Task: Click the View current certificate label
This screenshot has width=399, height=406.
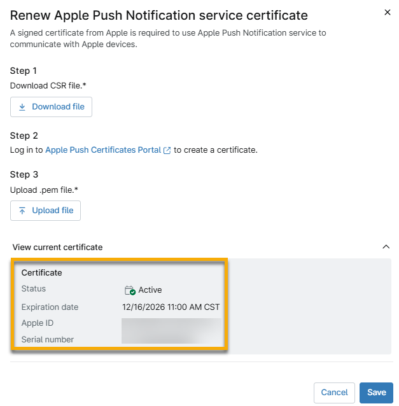Action: (57, 248)
